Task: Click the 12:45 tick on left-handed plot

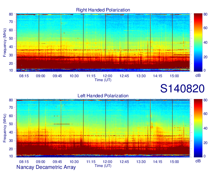Action: tap(124, 162)
